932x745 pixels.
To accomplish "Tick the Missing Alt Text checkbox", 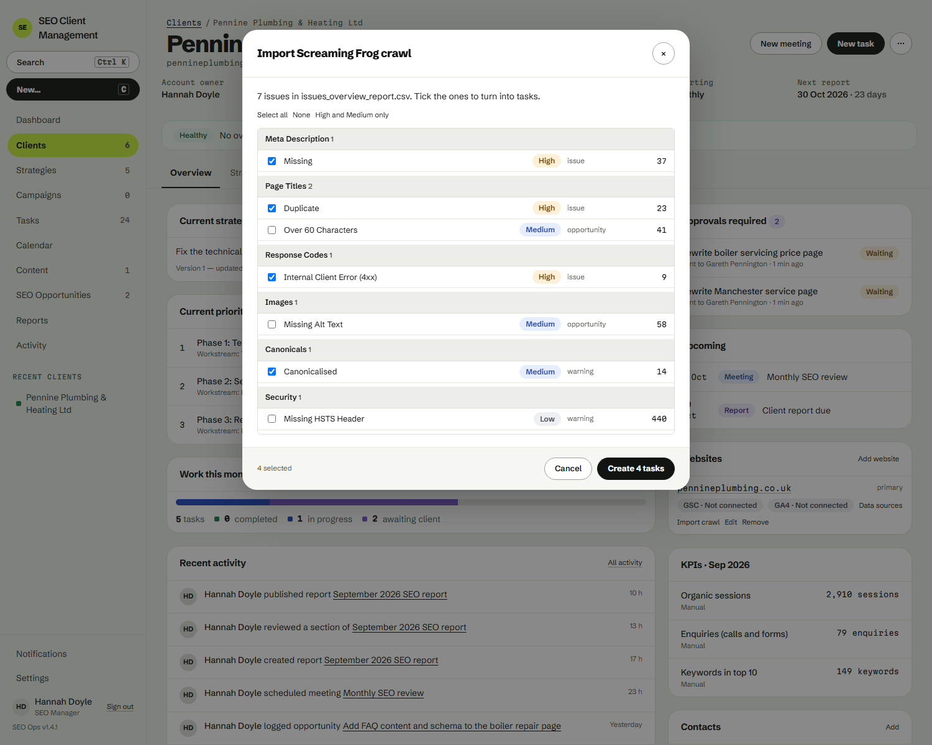I will click(272, 324).
